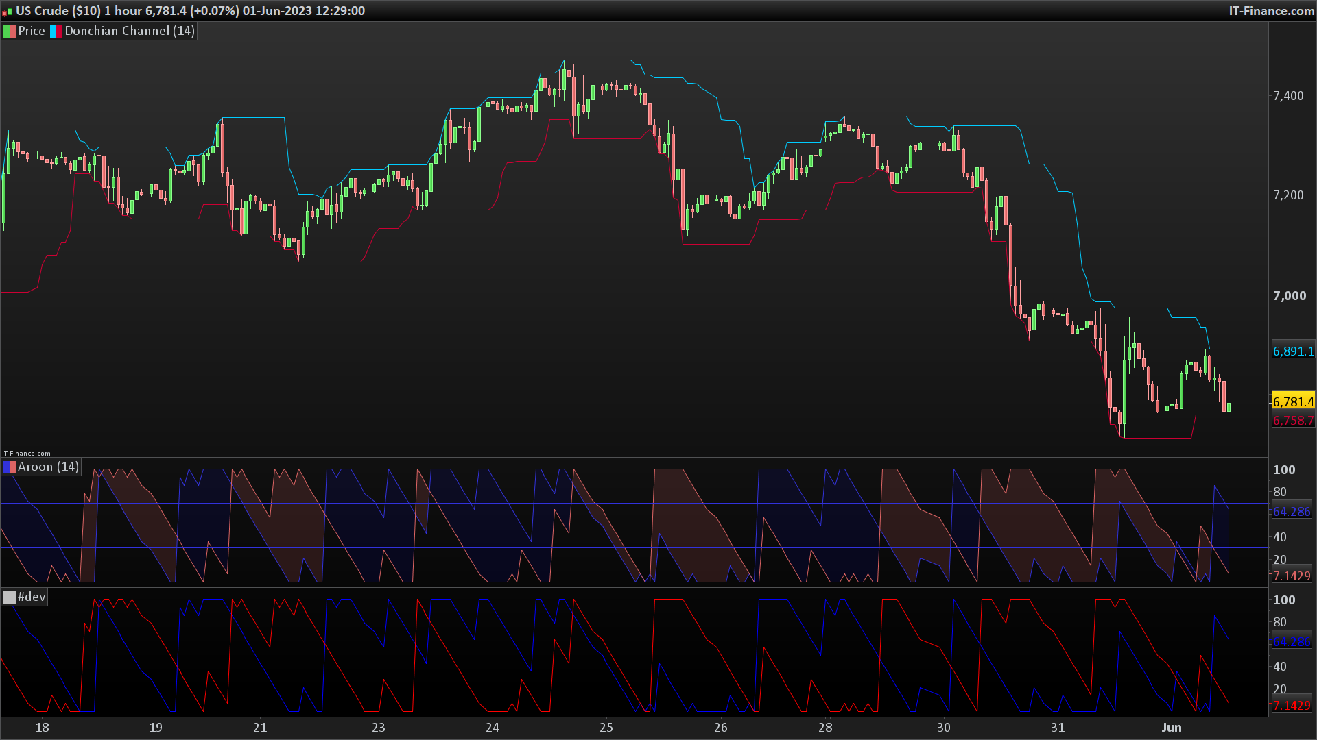This screenshot has height=740, width=1317.
Task: Click the cyan-red Donchian Channel swatch
Action: (56, 32)
